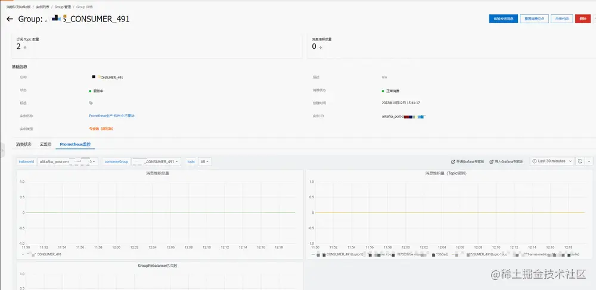Open 实例列表 breadcrumb
596x290 pixels.
point(42,7)
